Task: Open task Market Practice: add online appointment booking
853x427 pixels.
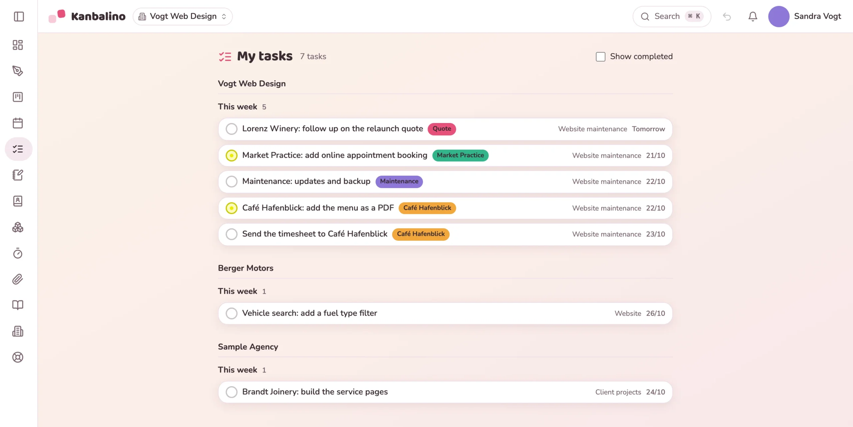Action: (445, 155)
